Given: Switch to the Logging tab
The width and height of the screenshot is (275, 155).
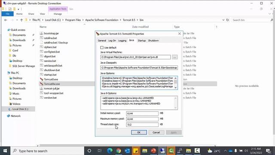Looking at the screenshot, I should click(122, 40).
